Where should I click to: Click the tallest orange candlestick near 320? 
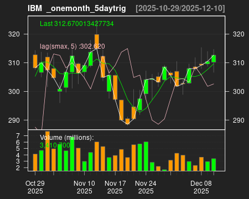[x=97, y=41]
